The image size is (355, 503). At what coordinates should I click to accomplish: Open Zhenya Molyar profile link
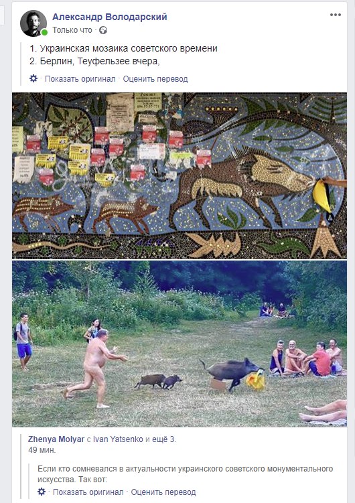[x=56, y=439]
